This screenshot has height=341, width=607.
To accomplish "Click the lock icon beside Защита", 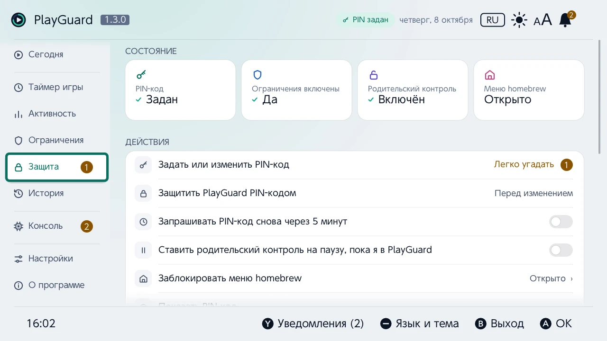I will (18, 167).
